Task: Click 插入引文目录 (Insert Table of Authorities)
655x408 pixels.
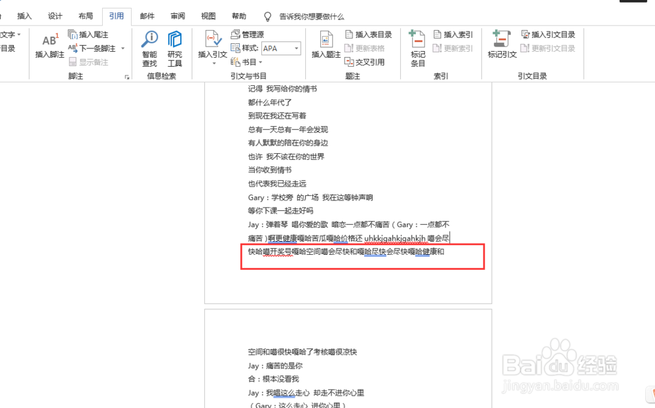Action: [x=548, y=35]
